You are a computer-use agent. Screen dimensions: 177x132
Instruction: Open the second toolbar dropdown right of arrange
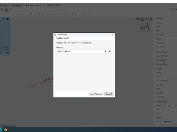[x=79, y=14]
